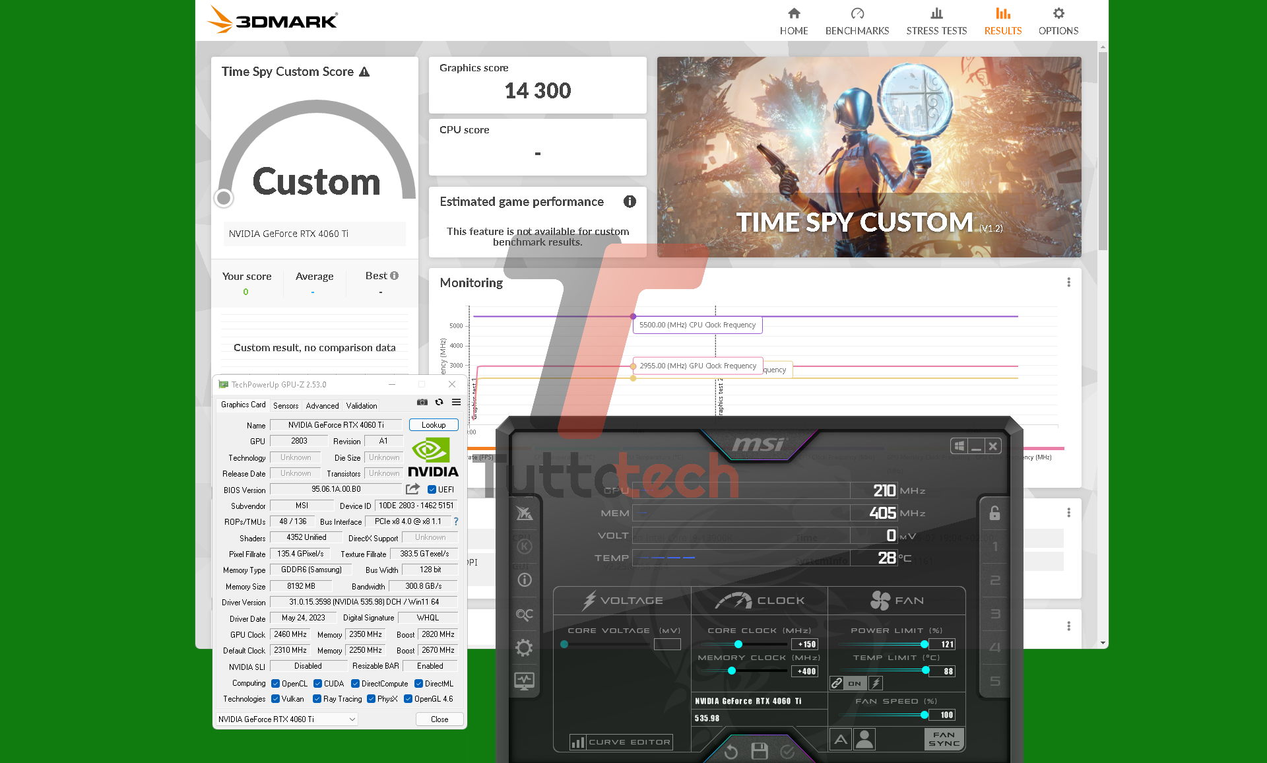Click the Curve Editor button
Screen dimensions: 1267x763
[621, 743]
